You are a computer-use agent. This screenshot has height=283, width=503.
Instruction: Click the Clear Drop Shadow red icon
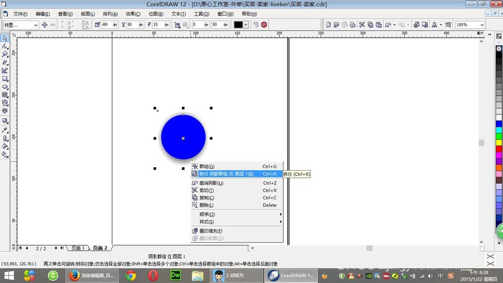pyautogui.click(x=264, y=25)
